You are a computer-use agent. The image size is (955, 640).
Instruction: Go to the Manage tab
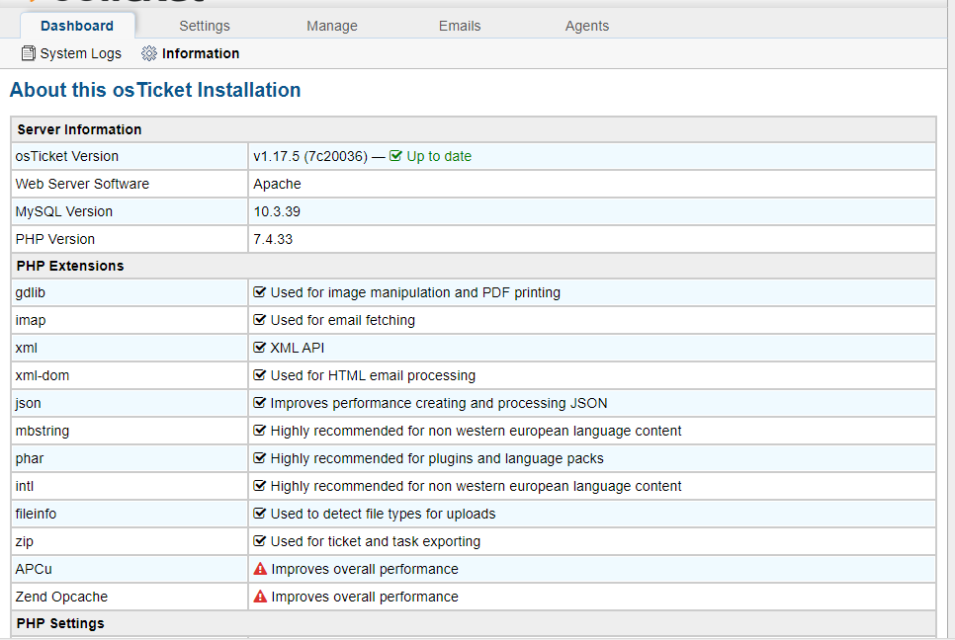tap(332, 26)
